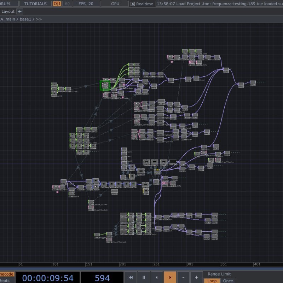Select the node with yellow warning triangle
Viewport: 283px width, 283px height.
157,172
